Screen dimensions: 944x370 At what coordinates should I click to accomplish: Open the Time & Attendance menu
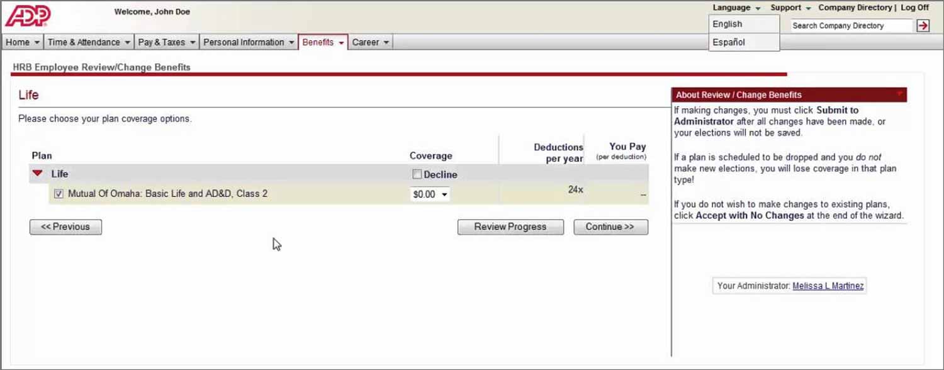tap(89, 42)
